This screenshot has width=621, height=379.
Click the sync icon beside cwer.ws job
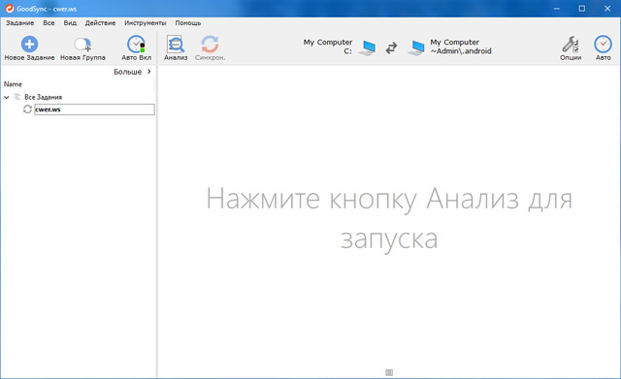coord(27,110)
